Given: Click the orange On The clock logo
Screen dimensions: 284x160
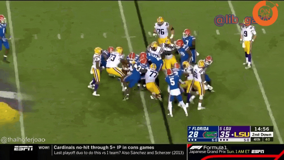Looking at the screenshot, I should tap(265, 13).
